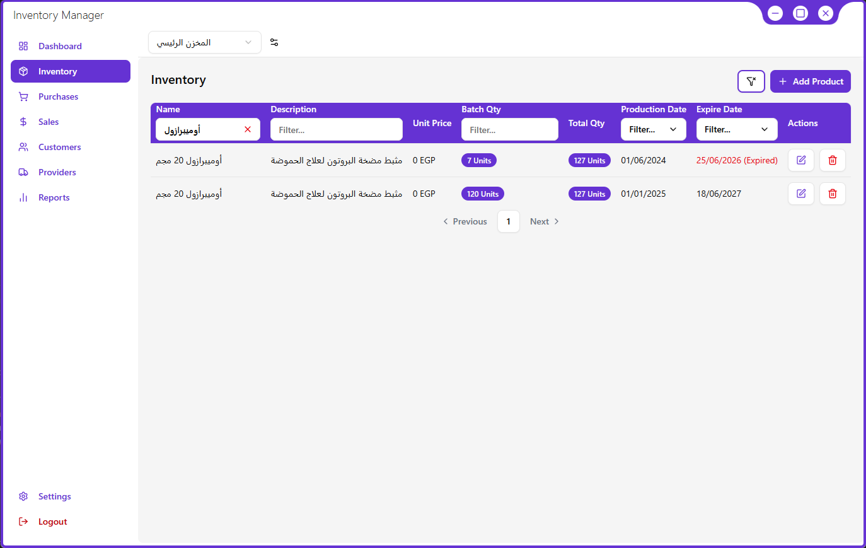The height and width of the screenshot is (548, 866).
Task: Edit the batch produced 01/06/2024
Action: (801, 160)
